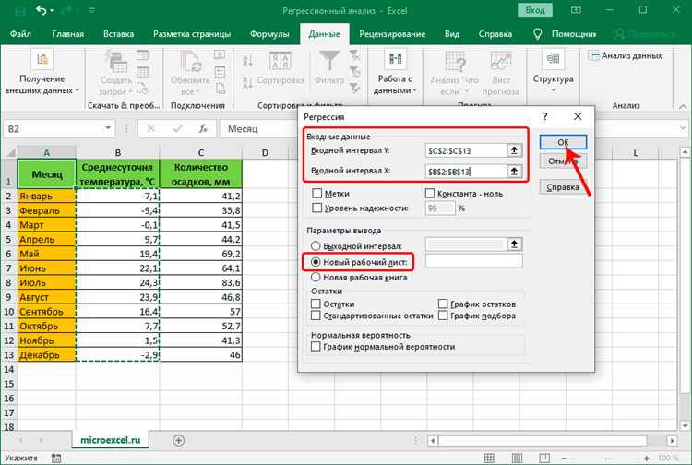Click the insert function fx icon

tap(203, 129)
